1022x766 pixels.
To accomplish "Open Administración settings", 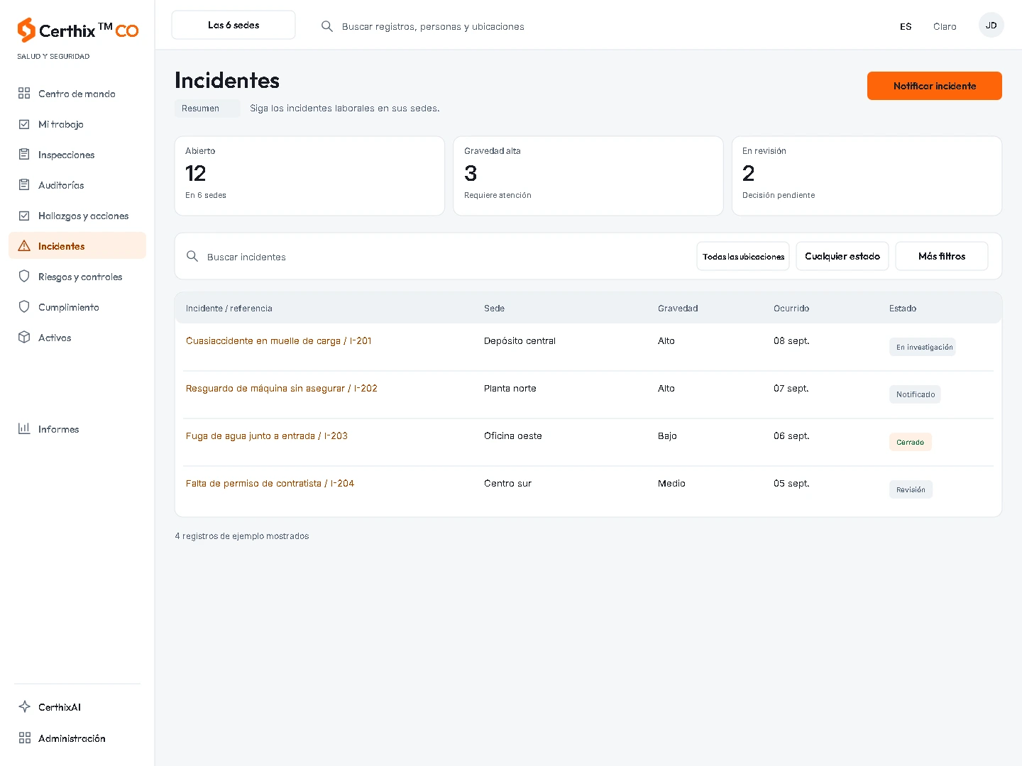I will pyautogui.click(x=77, y=738).
